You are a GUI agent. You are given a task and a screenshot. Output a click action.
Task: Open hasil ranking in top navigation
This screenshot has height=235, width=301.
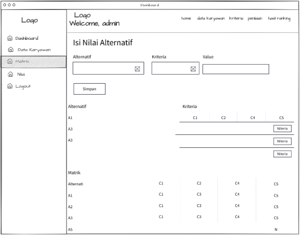pyautogui.click(x=279, y=18)
